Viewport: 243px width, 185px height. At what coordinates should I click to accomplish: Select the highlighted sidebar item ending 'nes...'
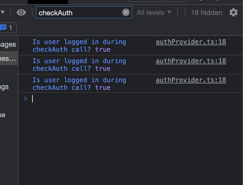click(x=8, y=58)
